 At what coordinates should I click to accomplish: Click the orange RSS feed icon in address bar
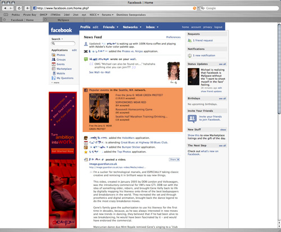click(194, 8)
